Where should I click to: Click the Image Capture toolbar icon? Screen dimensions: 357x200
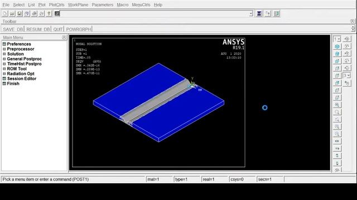[x=34, y=13]
